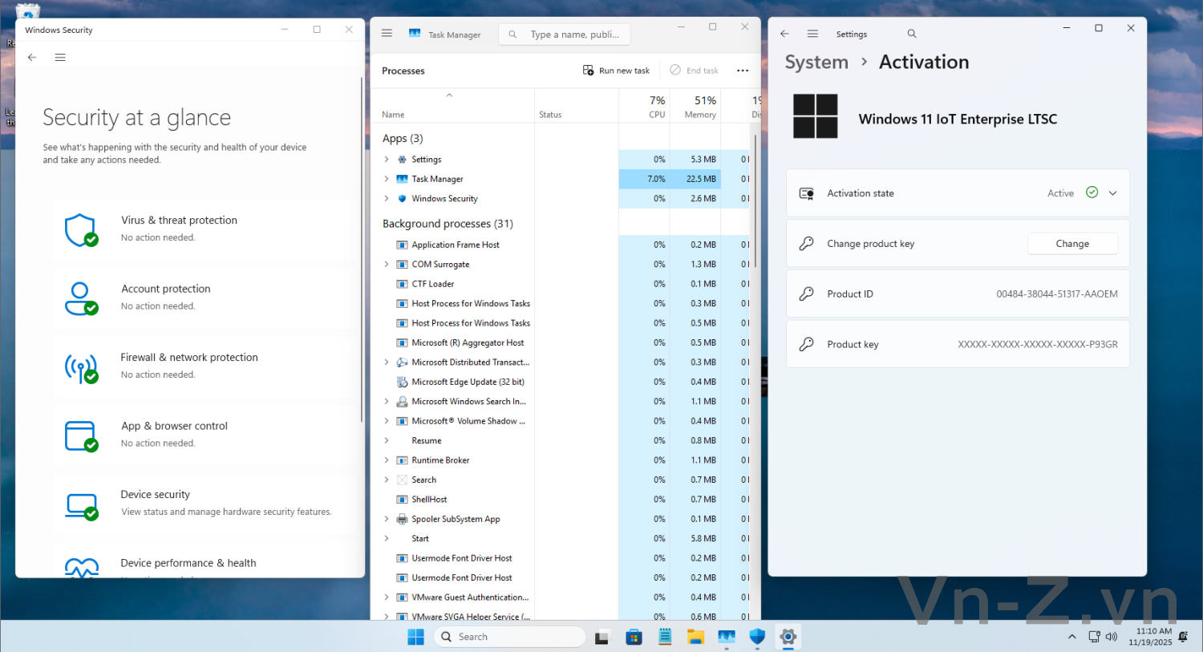Image resolution: width=1203 pixels, height=652 pixels.
Task: Click the Device security laptop icon
Action: [x=81, y=504]
